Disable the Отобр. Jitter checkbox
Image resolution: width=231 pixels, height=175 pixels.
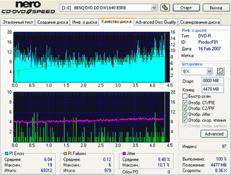pyautogui.click(x=185, y=114)
